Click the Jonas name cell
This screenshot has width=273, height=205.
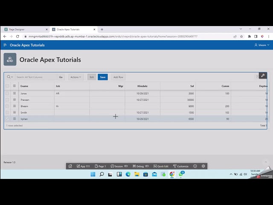(x=37, y=94)
